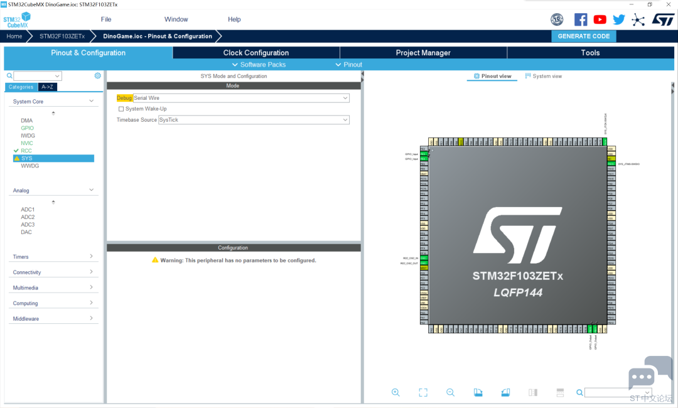The image size is (678, 408).
Task: Switch to the Clock Configuration tab
Action: point(256,53)
